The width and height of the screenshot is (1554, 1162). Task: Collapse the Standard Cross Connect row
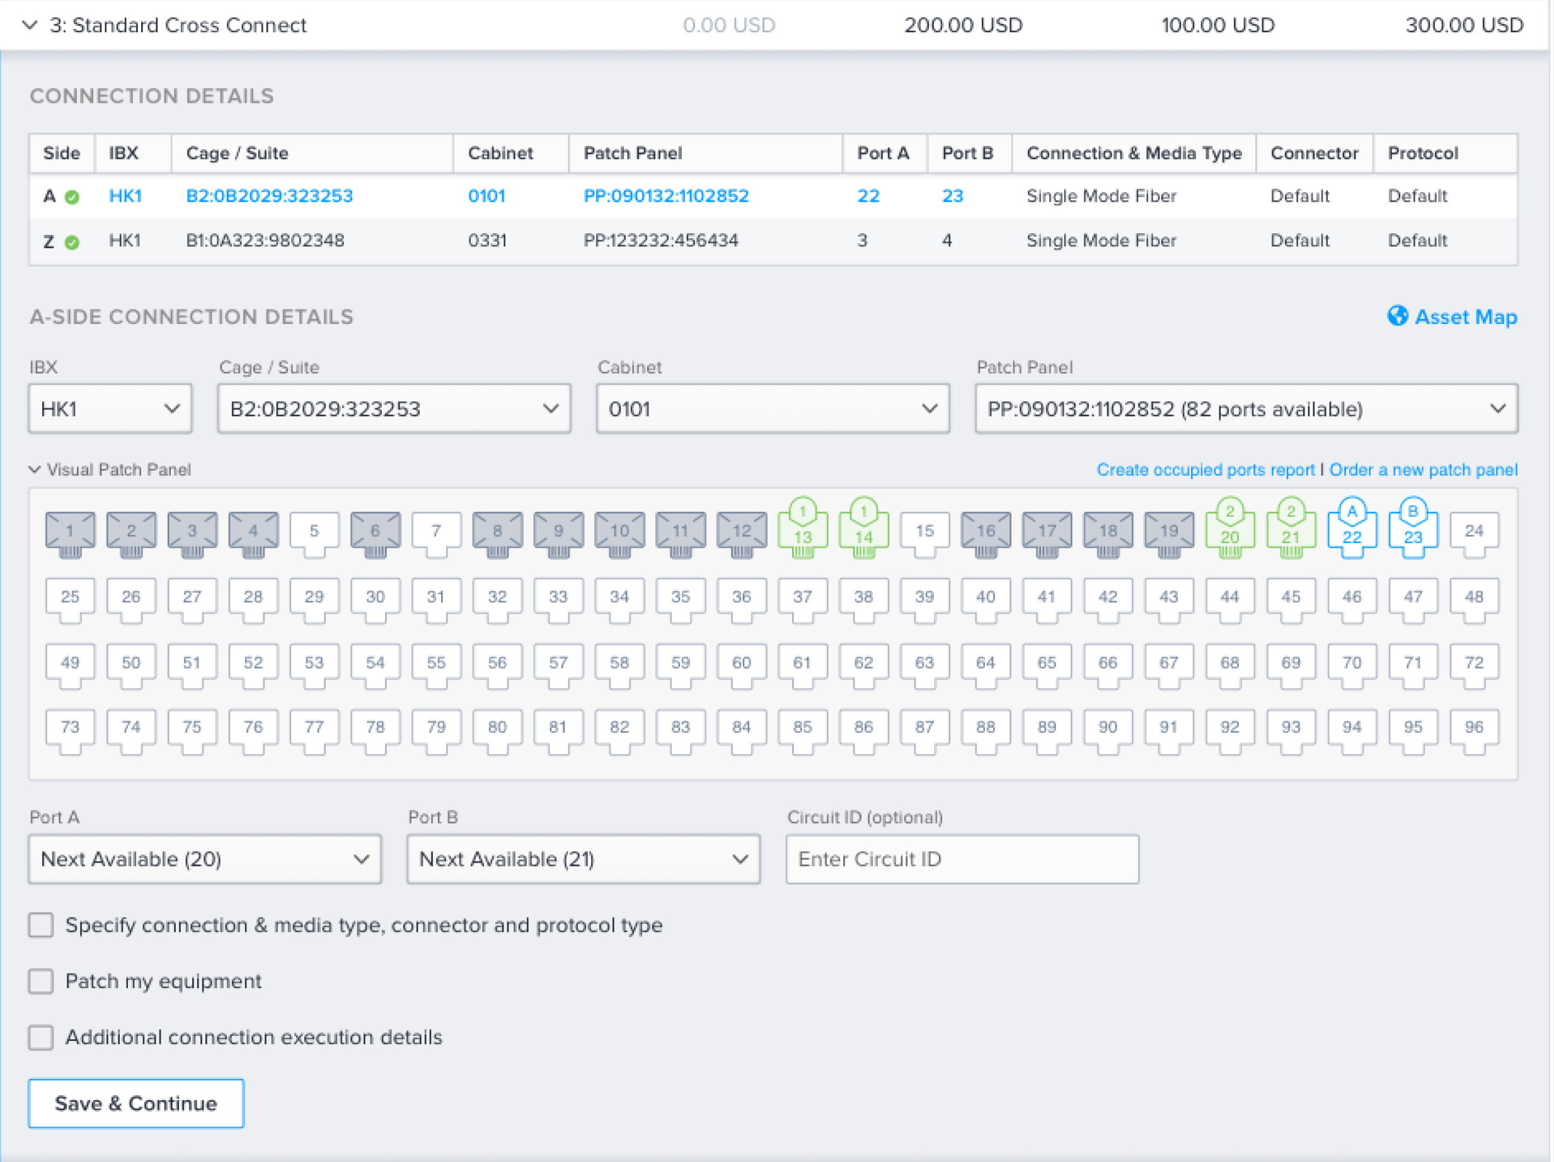coord(30,25)
